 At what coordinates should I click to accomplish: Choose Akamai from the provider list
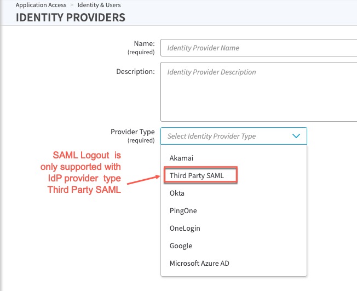[x=181, y=158]
